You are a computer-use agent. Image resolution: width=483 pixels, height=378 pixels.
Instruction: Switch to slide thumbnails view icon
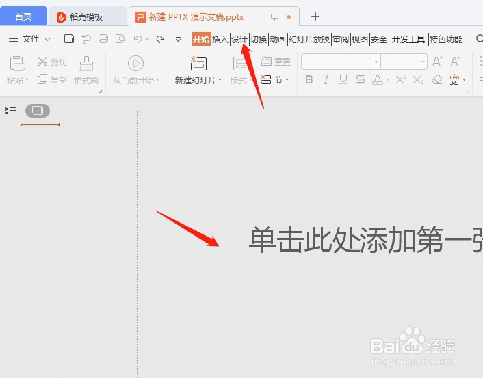(x=38, y=111)
